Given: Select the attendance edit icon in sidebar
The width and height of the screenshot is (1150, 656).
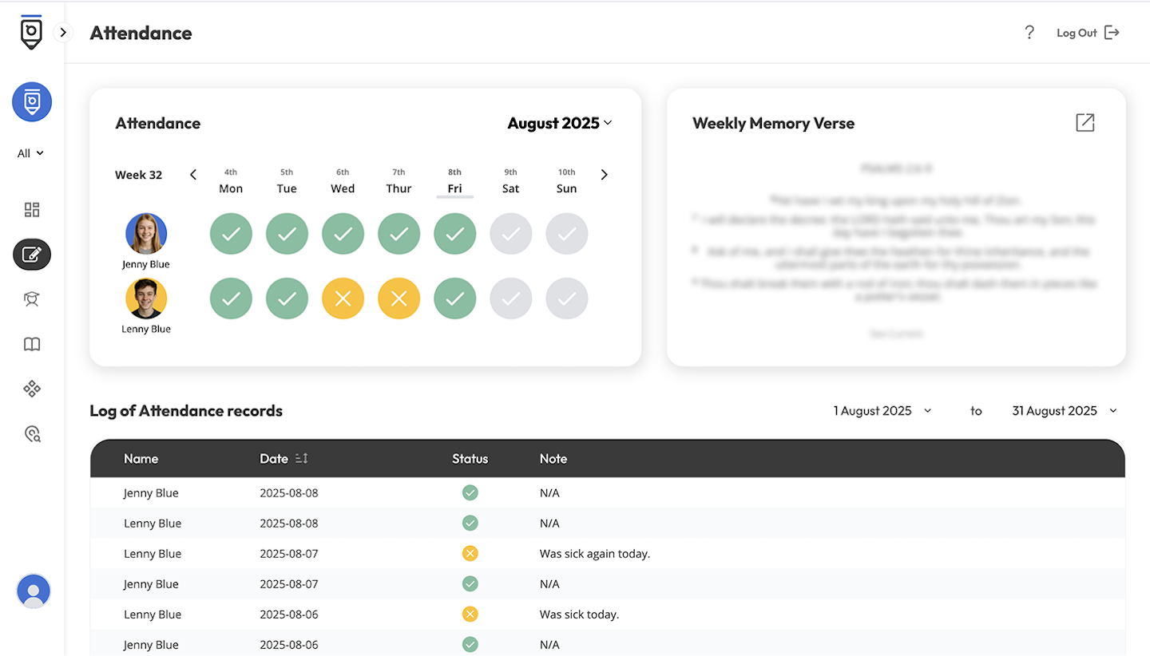Looking at the screenshot, I should [32, 255].
